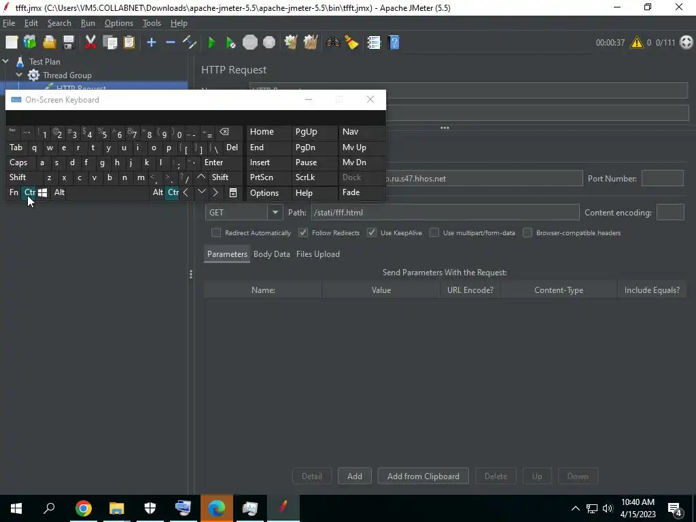Click the Clear broom icon
The image size is (696, 522).
(x=291, y=43)
